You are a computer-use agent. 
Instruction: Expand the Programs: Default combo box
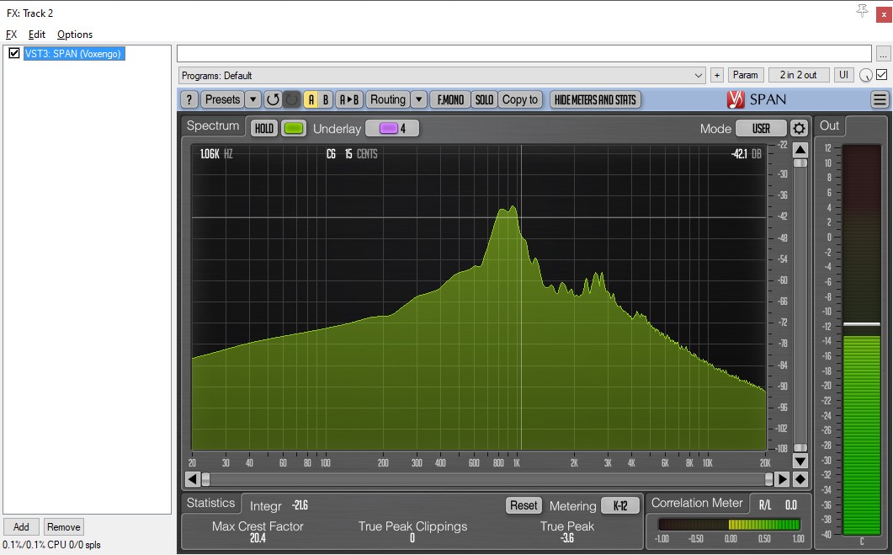[x=443, y=75]
